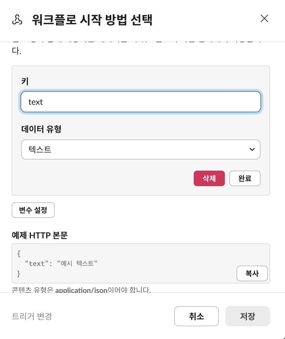Click the 데이터 유형 label

pos(41,129)
